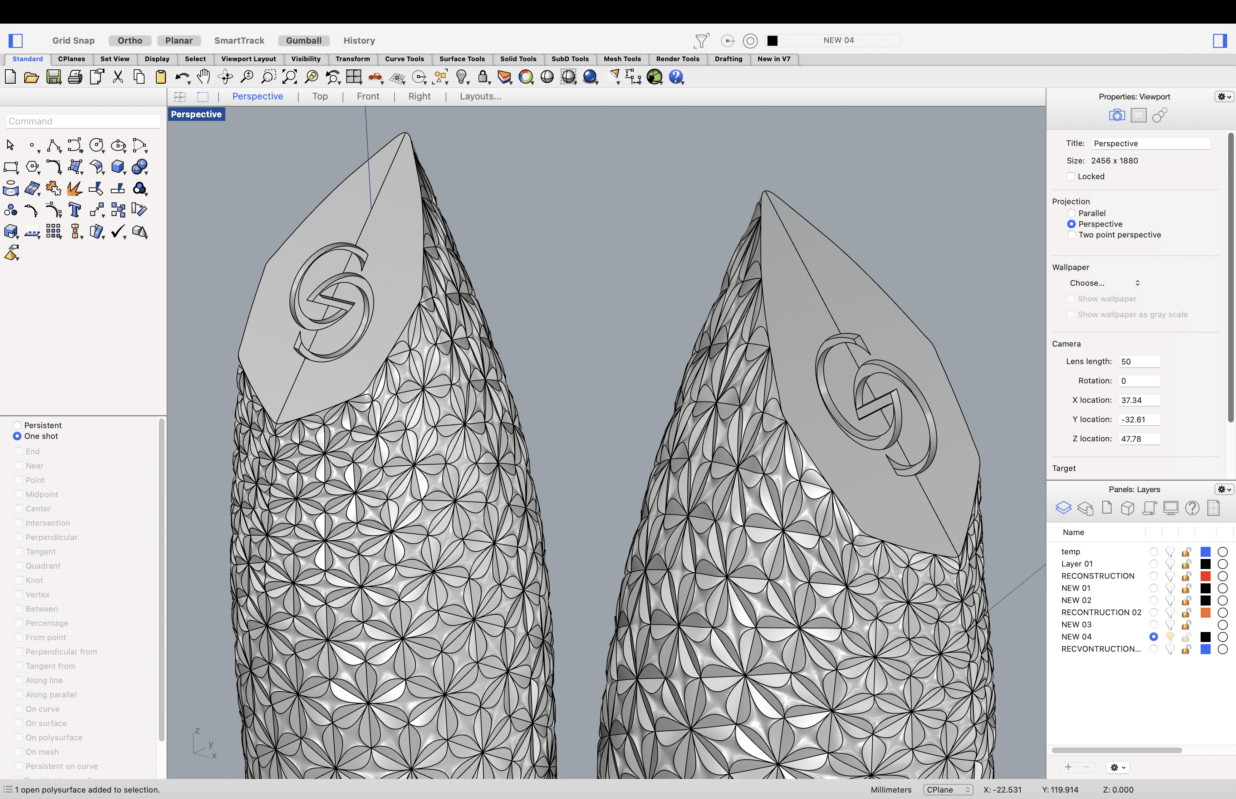This screenshot has width=1236, height=799.
Task: Click the Zoom Extents icon
Action: point(289,77)
